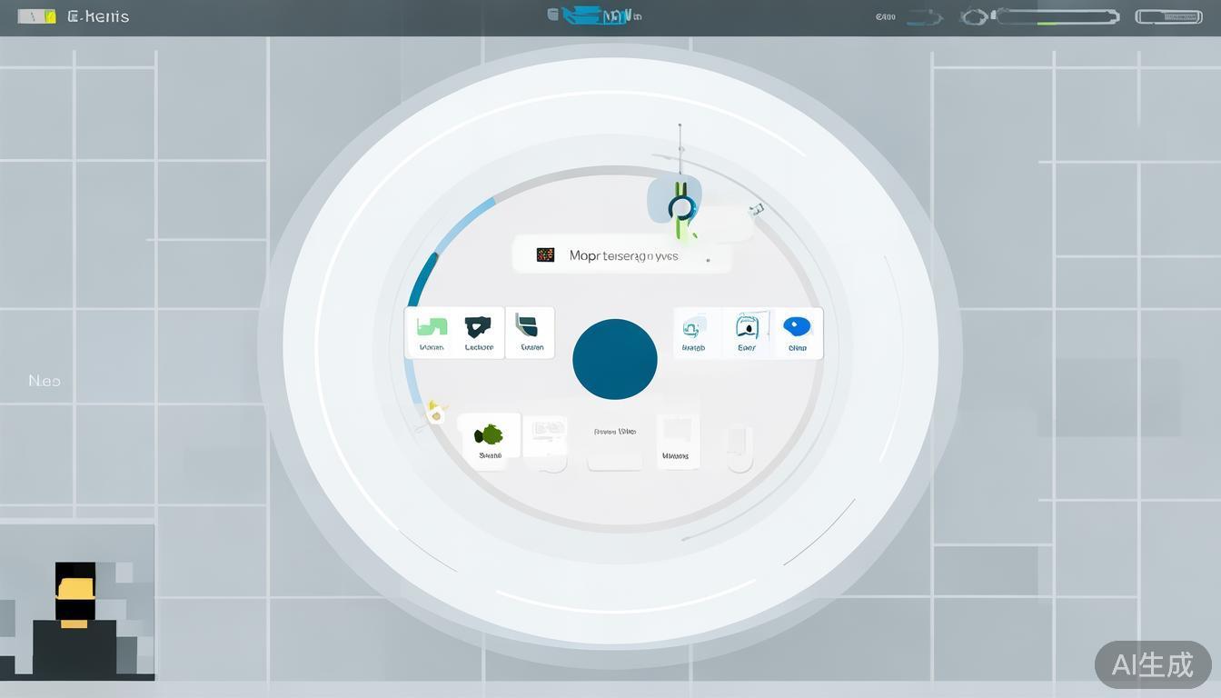Select the outlined bag icon tile

click(747, 332)
